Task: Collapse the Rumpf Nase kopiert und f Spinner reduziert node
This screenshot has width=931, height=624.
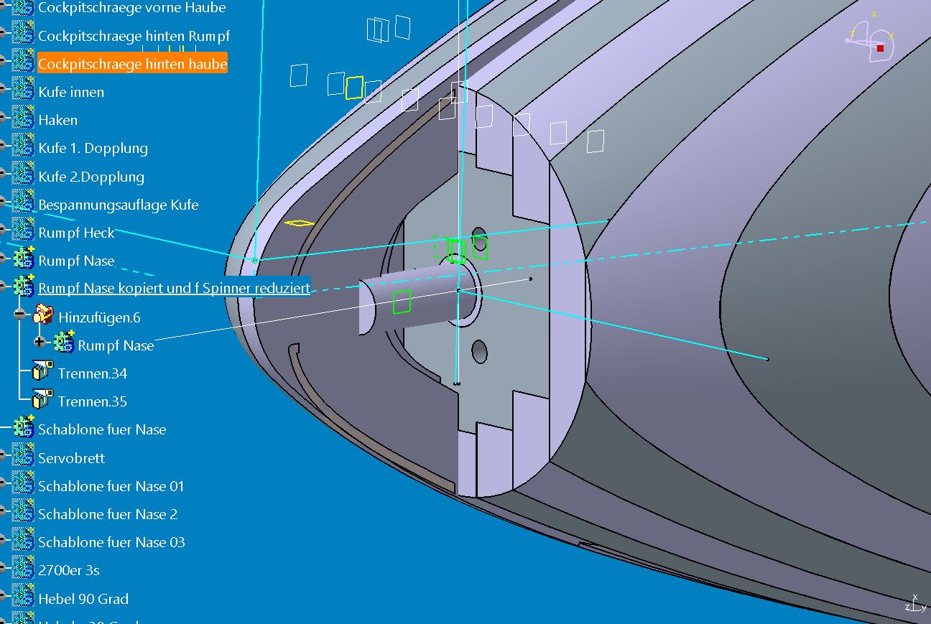Action: click(2, 287)
